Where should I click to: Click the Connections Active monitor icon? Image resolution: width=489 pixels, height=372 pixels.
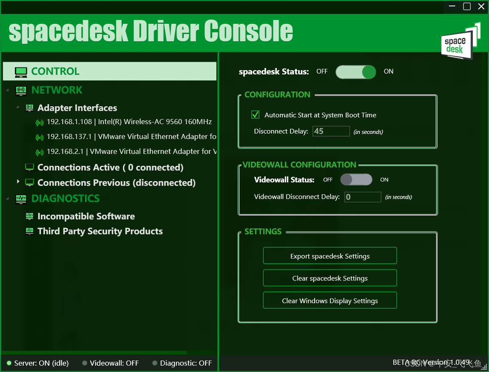[30, 168]
